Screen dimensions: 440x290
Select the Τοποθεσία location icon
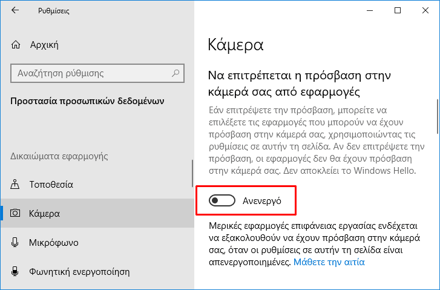tap(15, 184)
